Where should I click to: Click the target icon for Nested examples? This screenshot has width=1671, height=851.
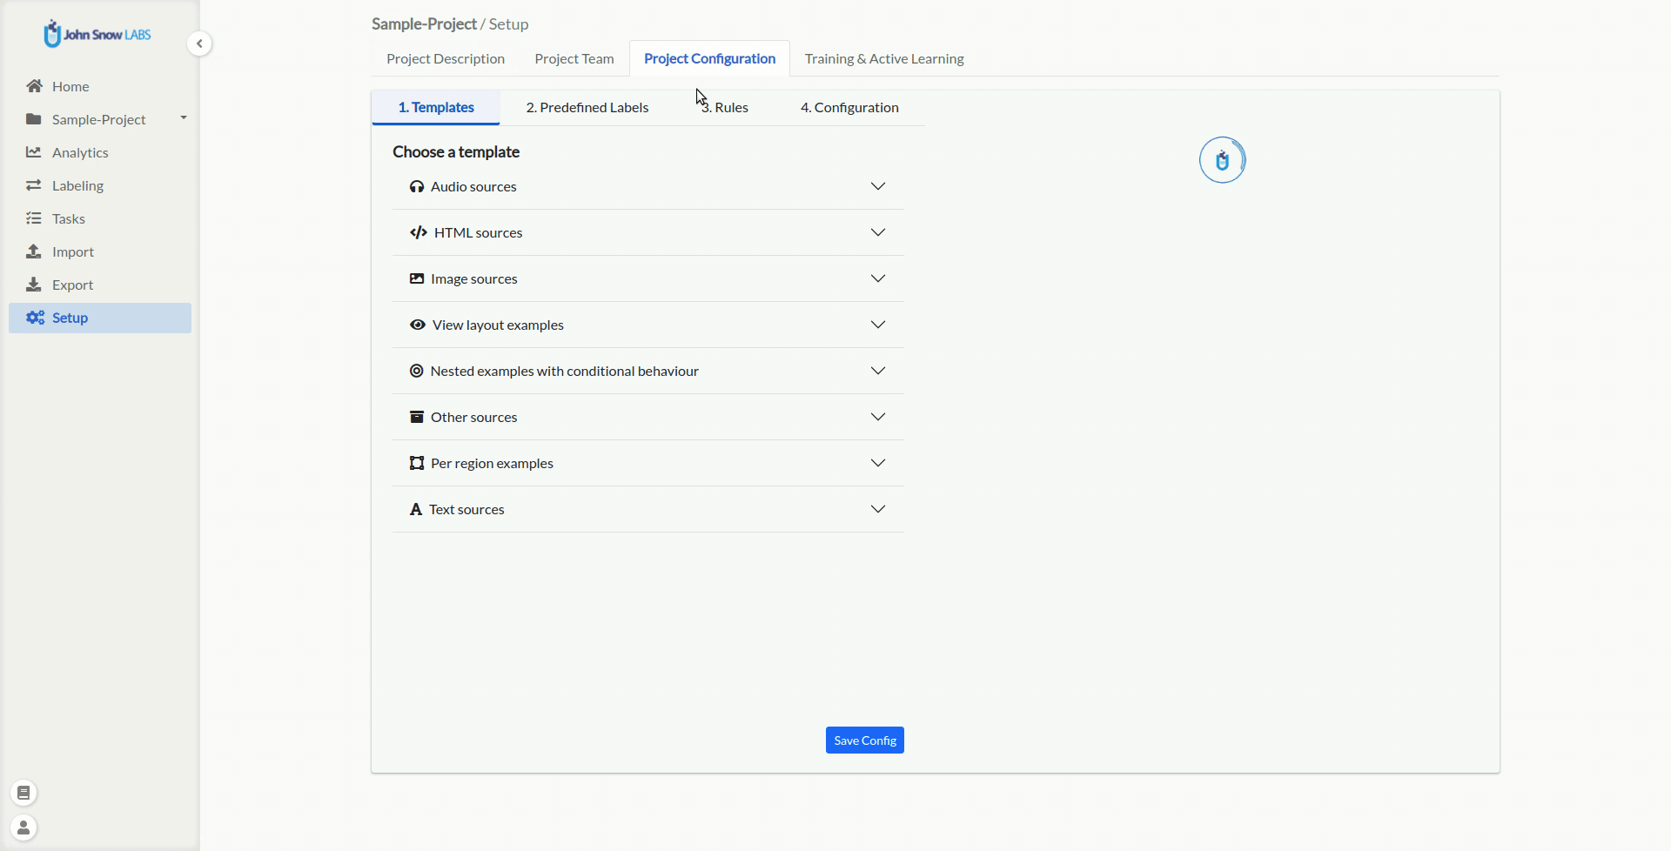pyautogui.click(x=417, y=371)
